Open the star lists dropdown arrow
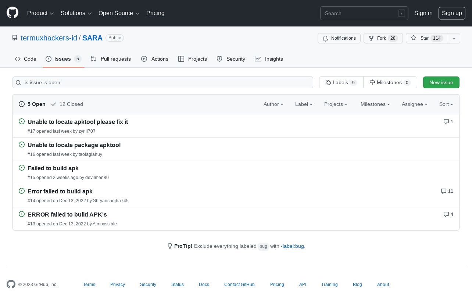 (454, 38)
